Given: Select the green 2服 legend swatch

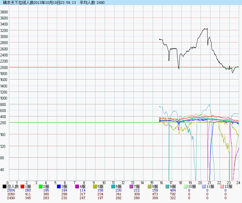Looking at the screenshot, I should (x=41, y=186).
